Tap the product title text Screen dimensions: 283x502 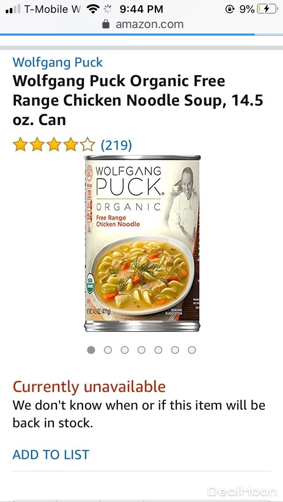pyautogui.click(x=138, y=100)
